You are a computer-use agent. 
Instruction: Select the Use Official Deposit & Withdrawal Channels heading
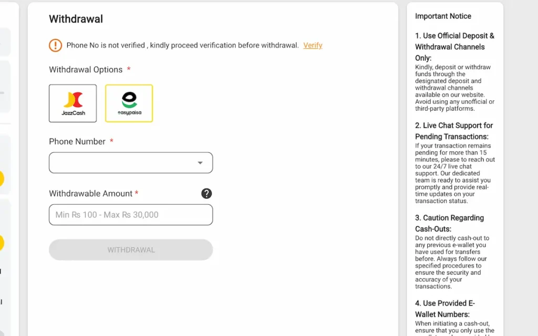tap(454, 47)
